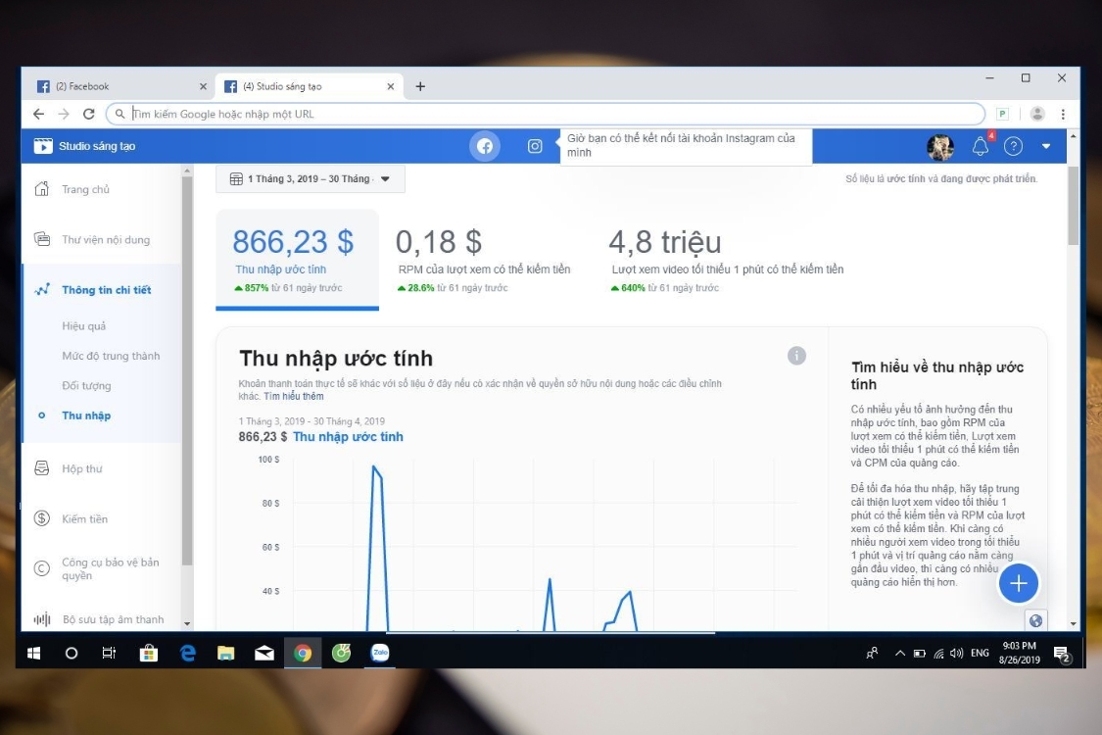The height and width of the screenshot is (735, 1102).
Task: Open Bộ sưu tập âm thanh
Action: tap(114, 619)
